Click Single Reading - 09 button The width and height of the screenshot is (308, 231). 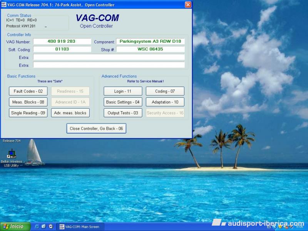coord(28,113)
